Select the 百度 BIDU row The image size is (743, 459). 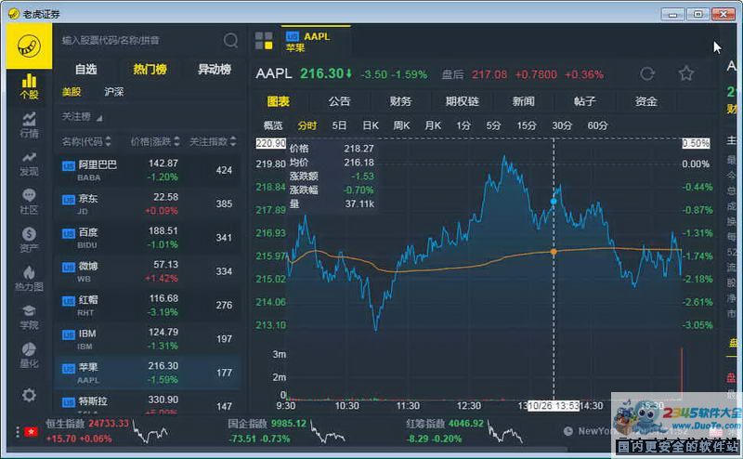148,238
